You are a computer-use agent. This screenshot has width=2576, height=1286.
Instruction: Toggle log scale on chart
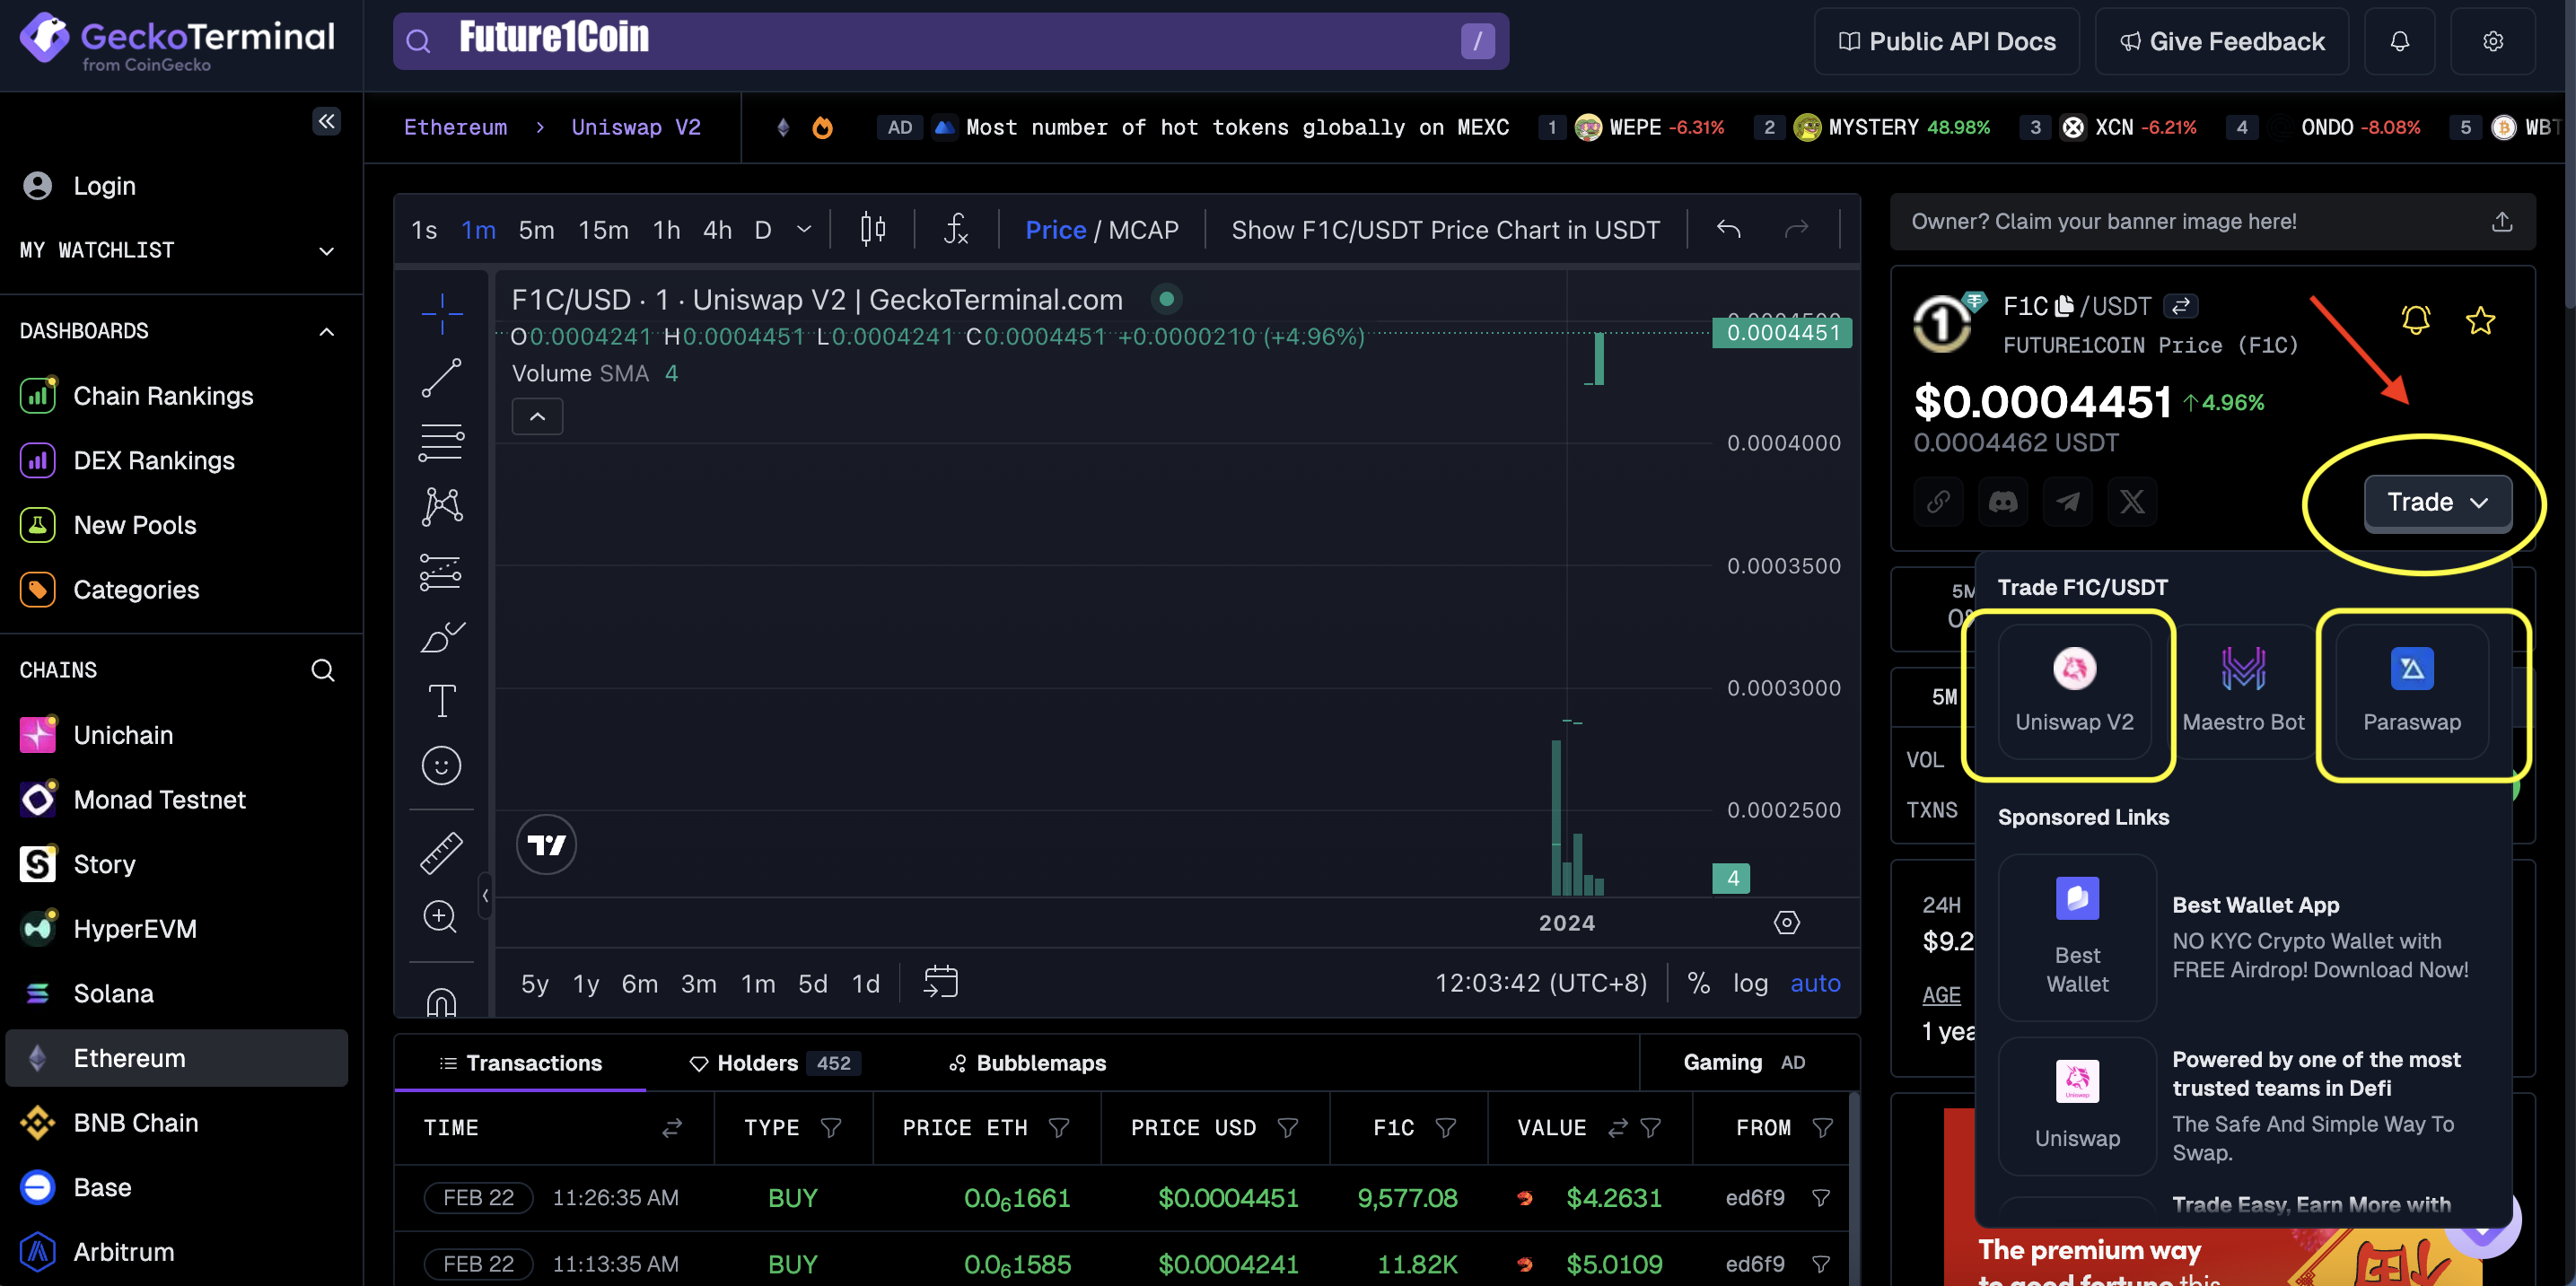coord(1750,983)
